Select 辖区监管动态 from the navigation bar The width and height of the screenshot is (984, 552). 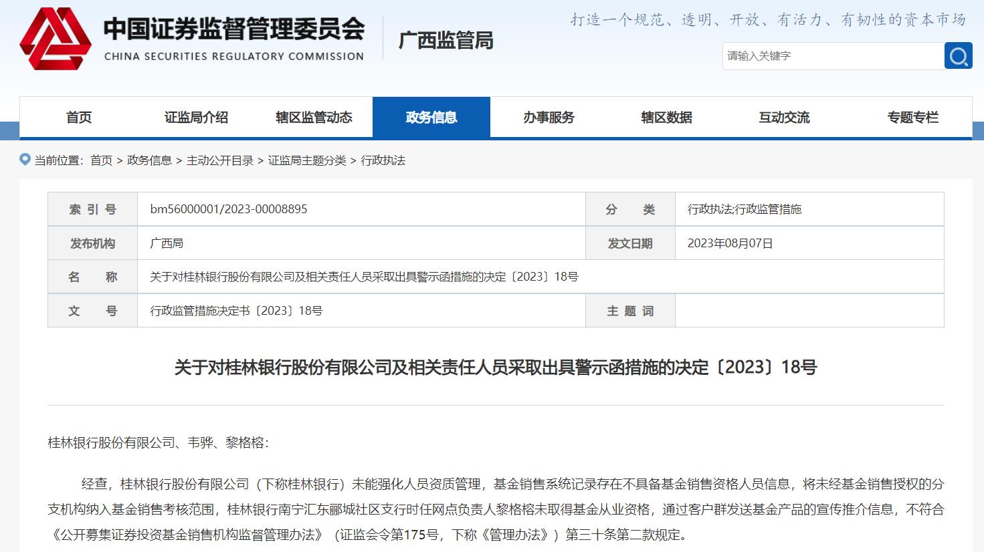tap(312, 116)
